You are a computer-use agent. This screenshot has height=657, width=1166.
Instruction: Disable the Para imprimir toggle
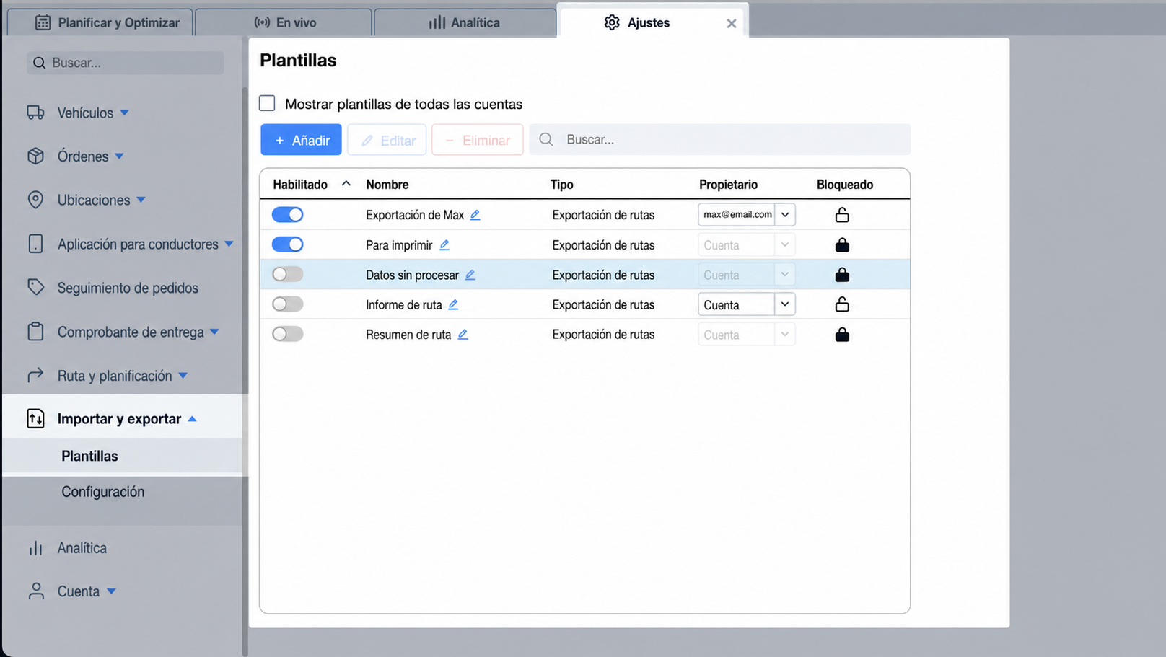click(x=287, y=244)
